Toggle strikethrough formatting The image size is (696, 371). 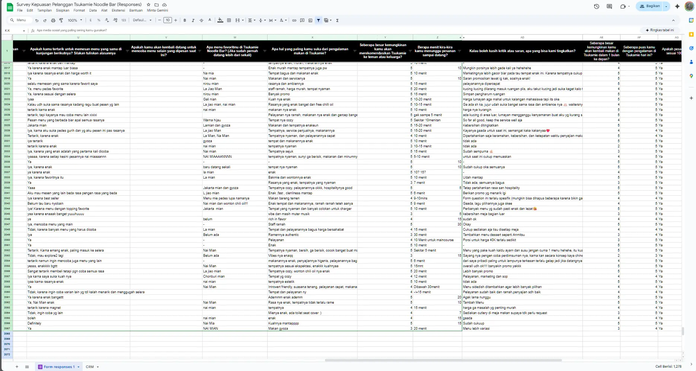[201, 20]
